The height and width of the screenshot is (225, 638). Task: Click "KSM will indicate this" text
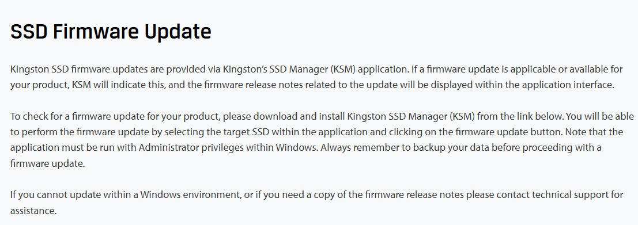click(118, 85)
